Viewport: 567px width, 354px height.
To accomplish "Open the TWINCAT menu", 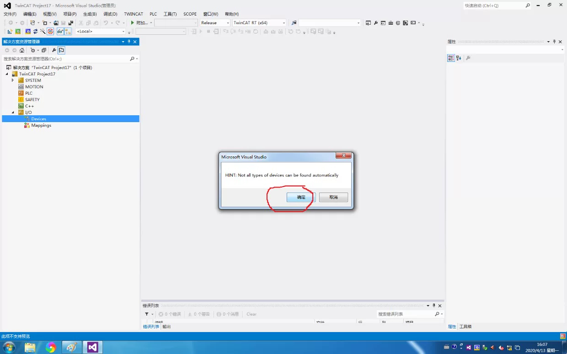I will coord(134,14).
